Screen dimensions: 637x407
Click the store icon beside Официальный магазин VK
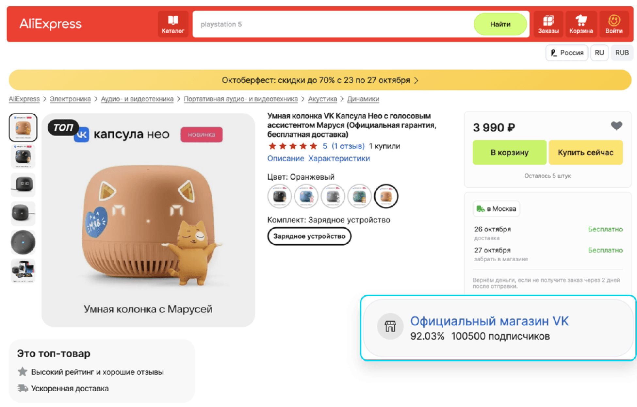point(390,326)
